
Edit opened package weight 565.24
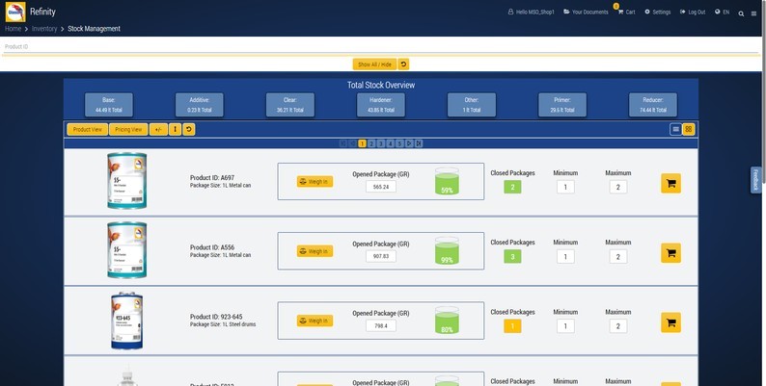pos(381,187)
